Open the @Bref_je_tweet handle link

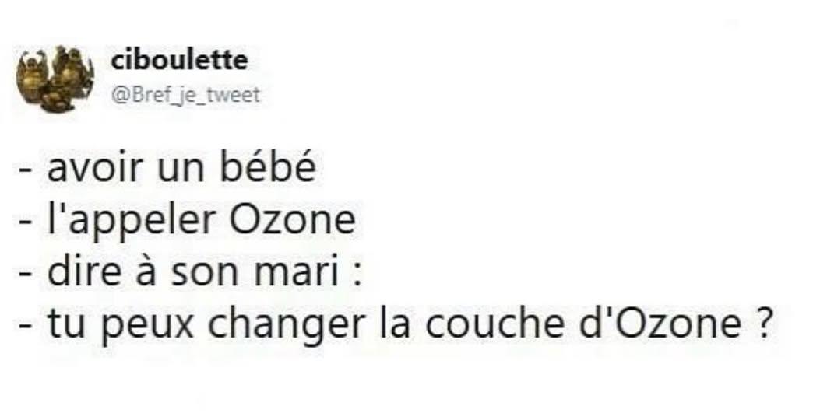tap(185, 96)
